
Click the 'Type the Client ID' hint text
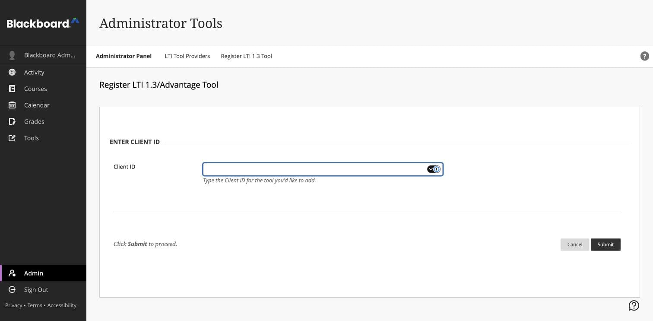pyautogui.click(x=260, y=180)
